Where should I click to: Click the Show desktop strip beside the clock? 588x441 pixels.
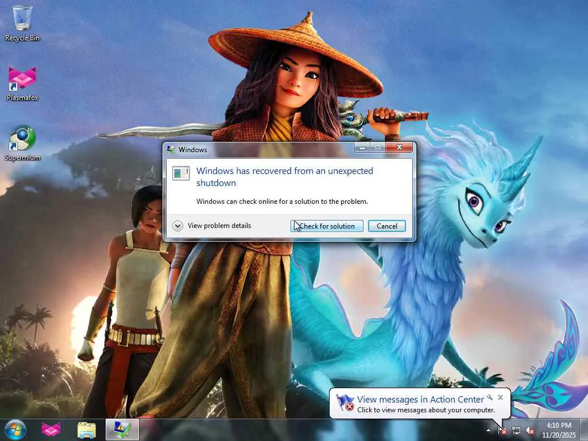584,430
